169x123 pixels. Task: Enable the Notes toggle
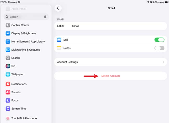click(159, 48)
